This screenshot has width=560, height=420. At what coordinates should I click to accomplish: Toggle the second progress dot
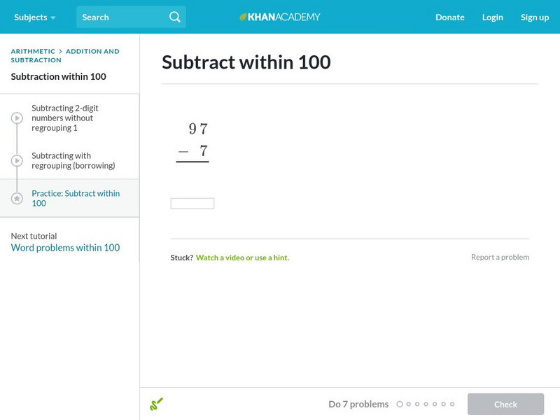tap(408, 404)
